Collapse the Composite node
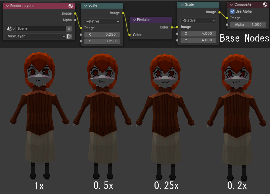This screenshot has height=194, width=270. point(231,5)
